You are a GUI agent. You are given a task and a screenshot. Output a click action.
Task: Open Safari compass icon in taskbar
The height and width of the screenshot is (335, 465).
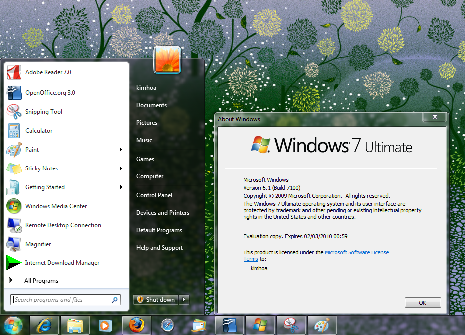click(x=168, y=325)
